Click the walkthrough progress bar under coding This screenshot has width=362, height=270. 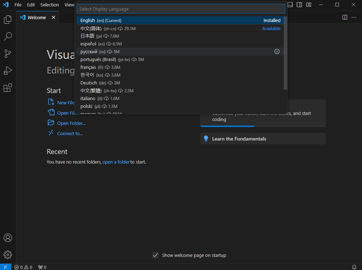(x=263, y=126)
